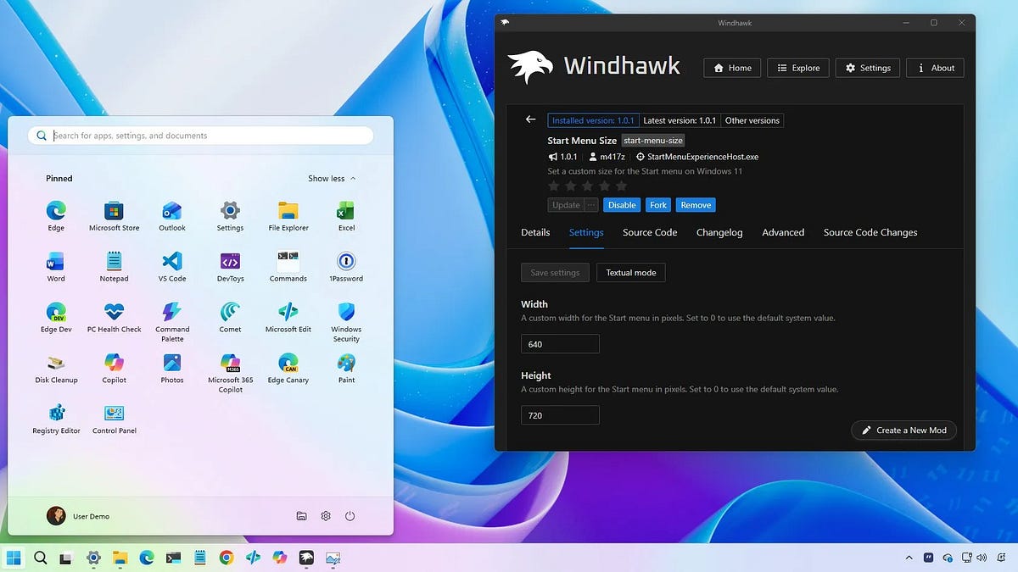Open Chrome from the taskbar

click(226, 558)
